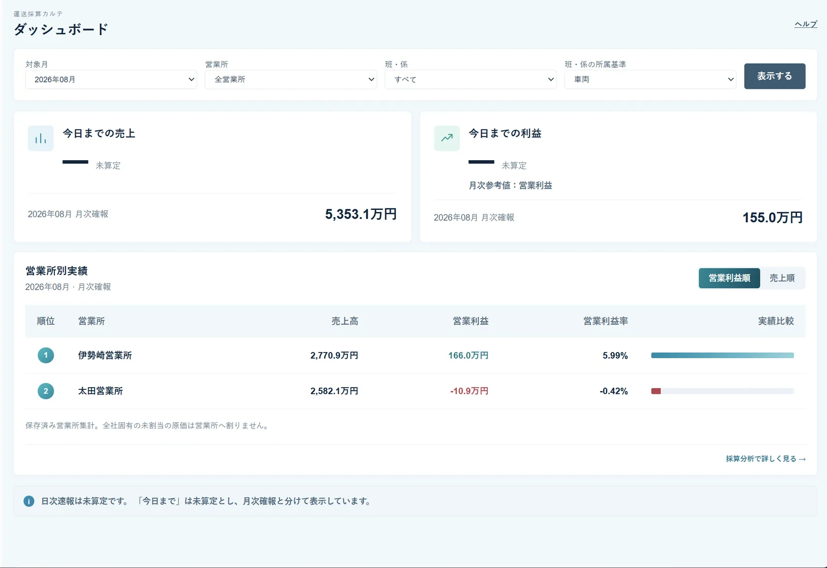Click the 表示する button
This screenshot has height=568, width=827.
(774, 76)
